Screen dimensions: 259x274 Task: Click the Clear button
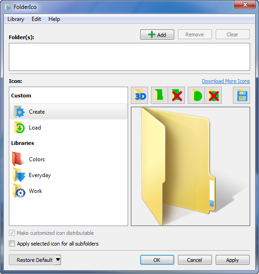[232, 34]
